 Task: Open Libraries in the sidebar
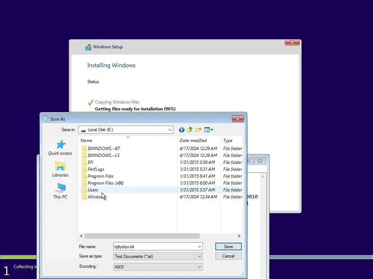(60, 169)
